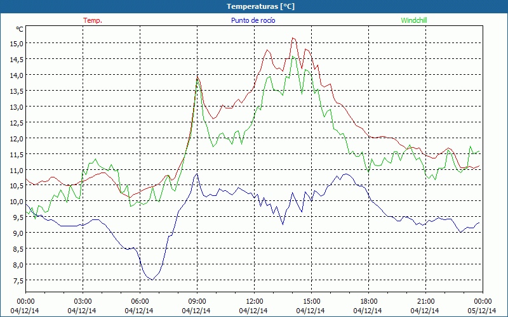Click the 12,5 y-axis value
Screen dimensions: 508x317
coord(17,122)
